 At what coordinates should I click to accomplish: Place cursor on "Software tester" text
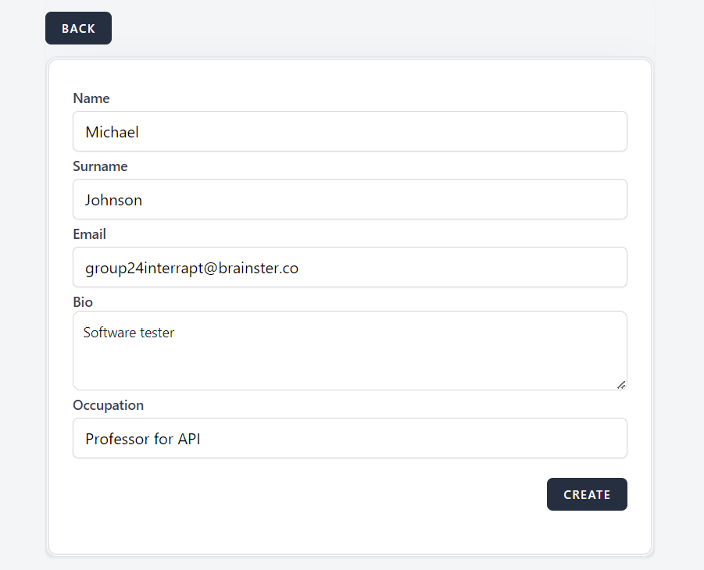(x=129, y=333)
